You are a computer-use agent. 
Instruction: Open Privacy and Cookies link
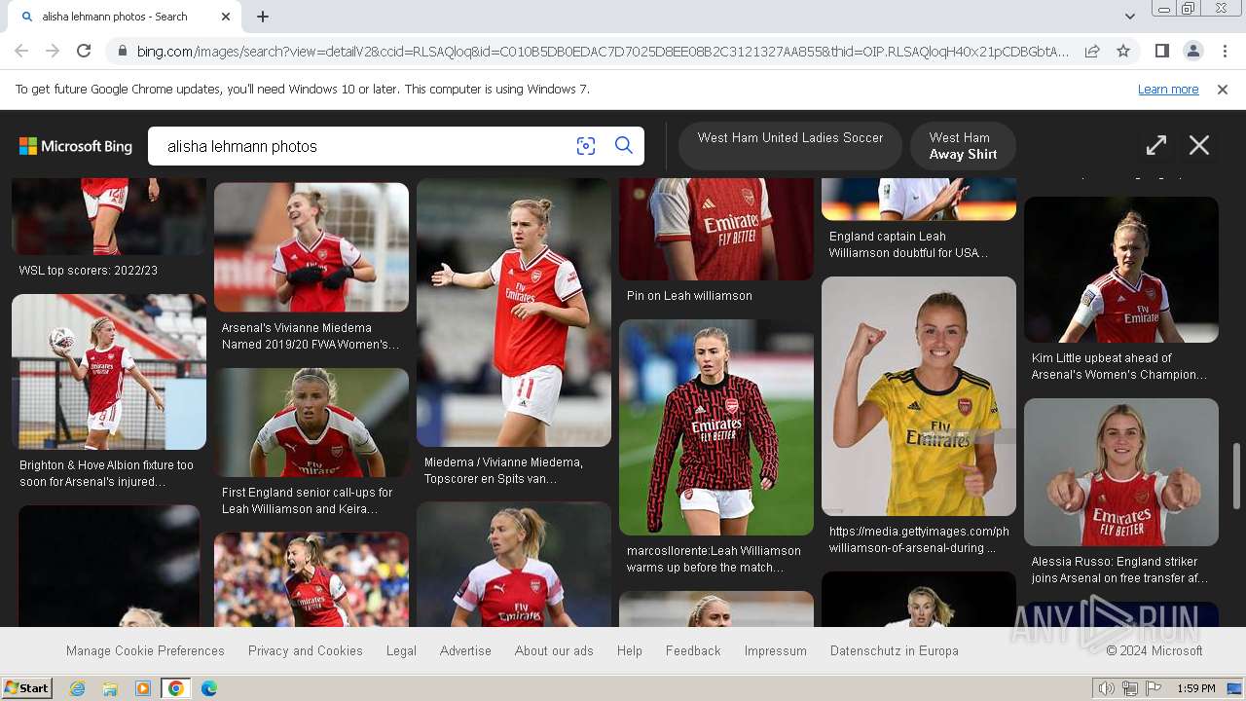pos(306,650)
